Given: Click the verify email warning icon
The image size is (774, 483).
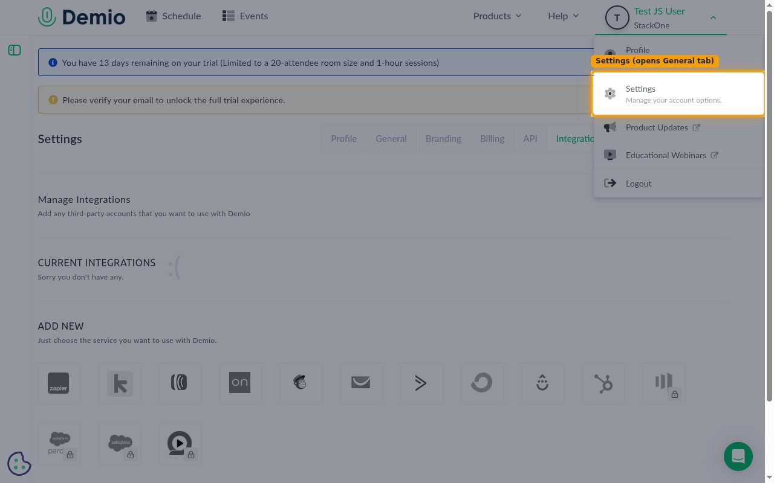Looking at the screenshot, I should pos(53,100).
